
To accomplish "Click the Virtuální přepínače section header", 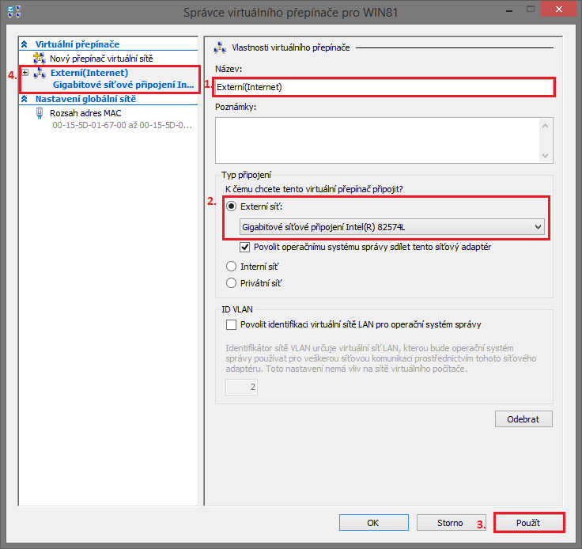I will point(77,44).
